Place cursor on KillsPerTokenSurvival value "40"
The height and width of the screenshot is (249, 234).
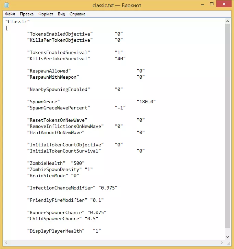coord(120,58)
